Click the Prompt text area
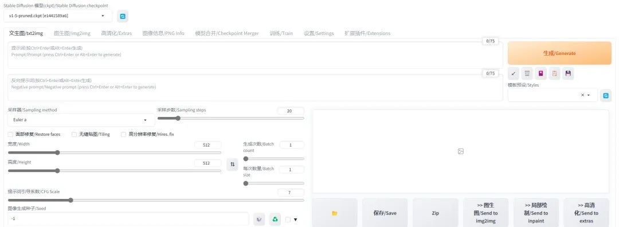Screen dimensions: 619x227 pos(255,55)
